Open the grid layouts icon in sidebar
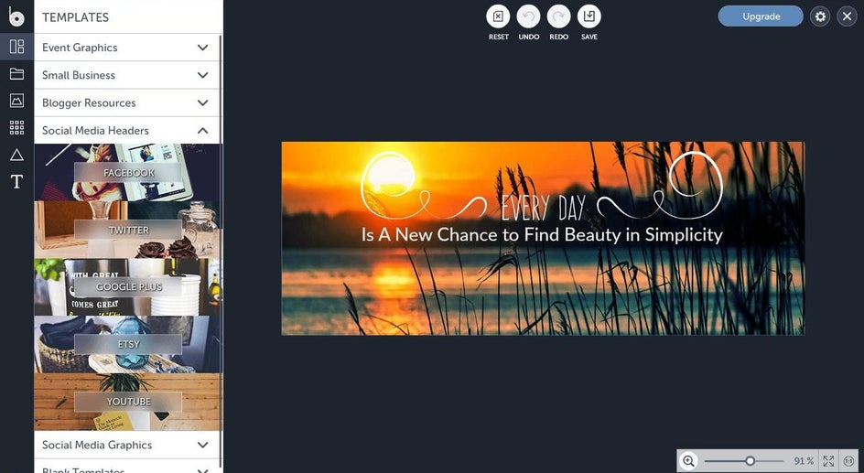 16,128
